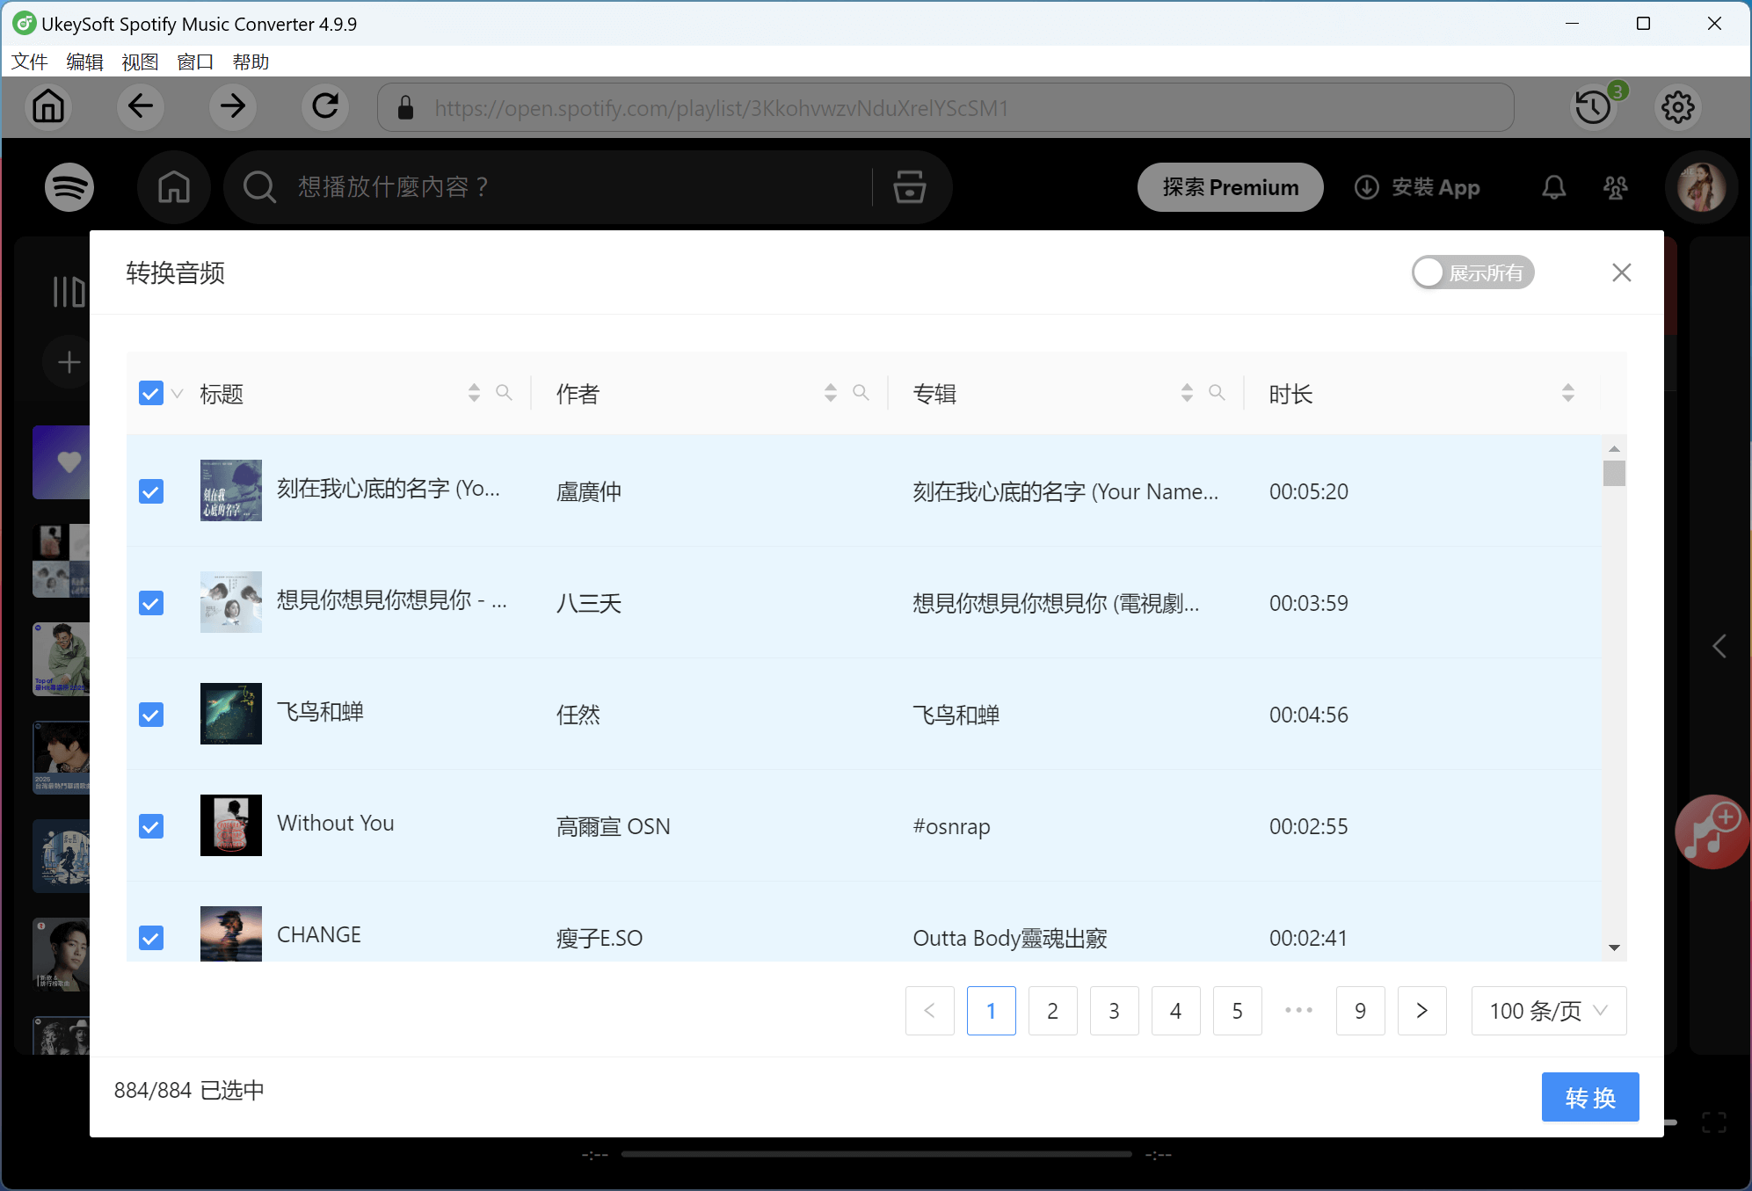The height and width of the screenshot is (1191, 1752).
Task: Click the 探索 Premium button
Action: click(x=1230, y=186)
